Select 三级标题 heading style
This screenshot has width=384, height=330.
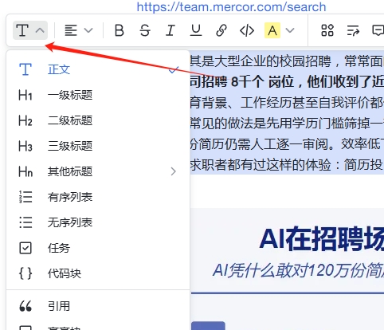coord(98,146)
